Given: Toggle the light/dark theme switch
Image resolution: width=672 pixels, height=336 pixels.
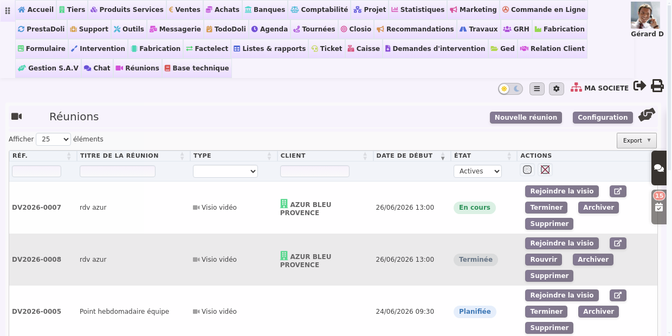Looking at the screenshot, I should [511, 89].
